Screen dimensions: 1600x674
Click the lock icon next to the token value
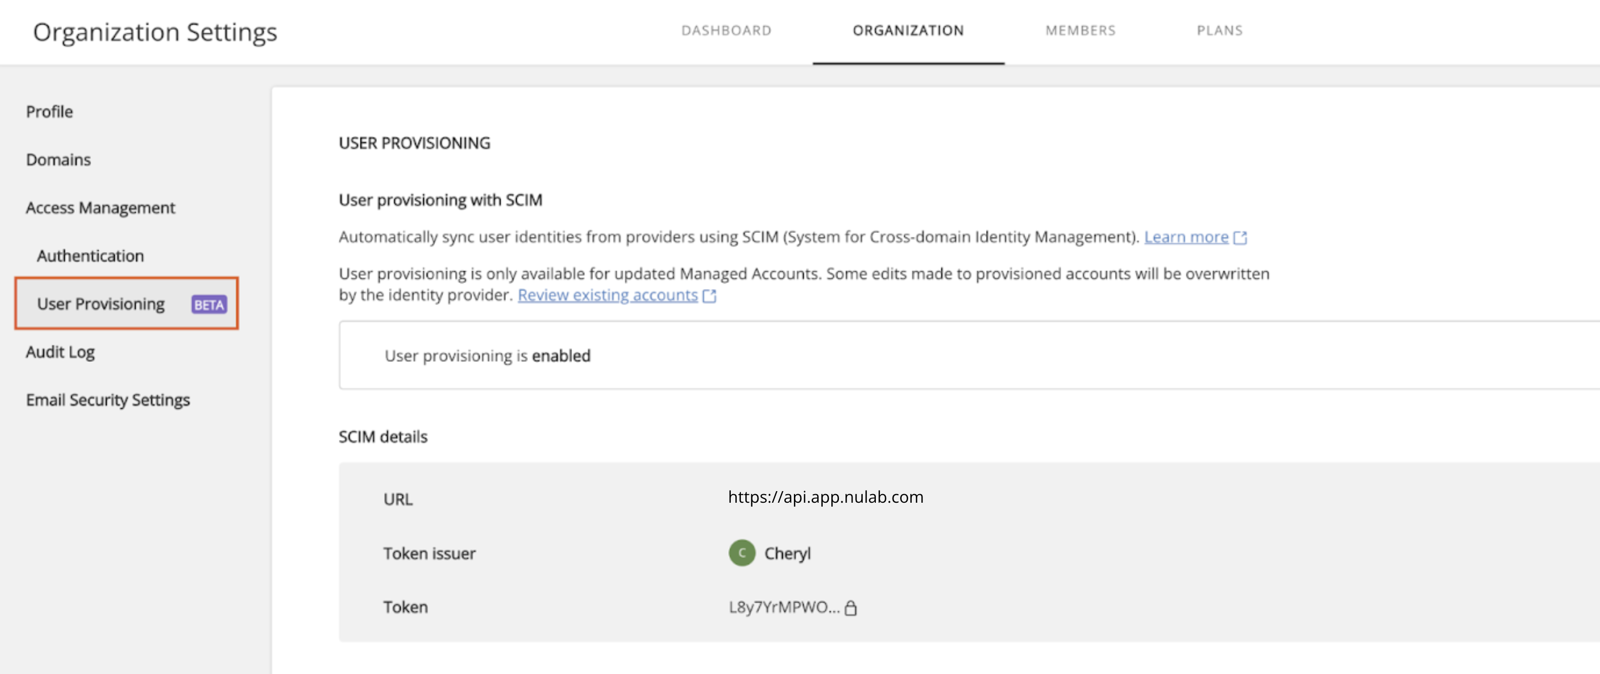tap(852, 608)
